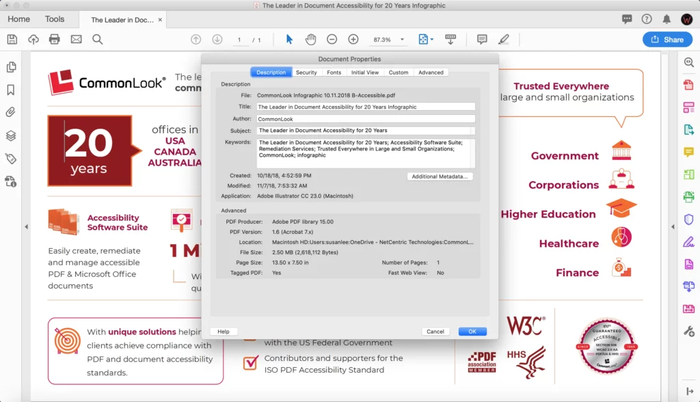700x402 pixels.
Task: Open the Bookmarks panel
Action: point(10,90)
